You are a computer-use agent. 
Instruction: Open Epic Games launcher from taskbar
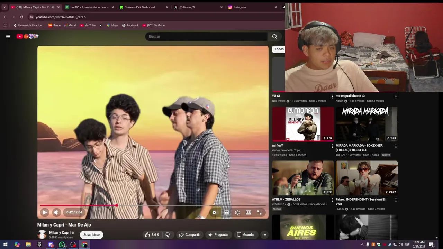point(39,245)
